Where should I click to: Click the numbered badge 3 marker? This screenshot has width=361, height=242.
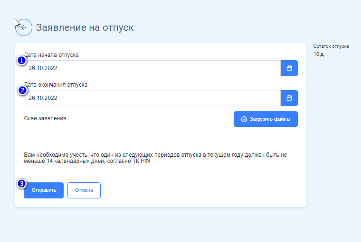(x=21, y=183)
